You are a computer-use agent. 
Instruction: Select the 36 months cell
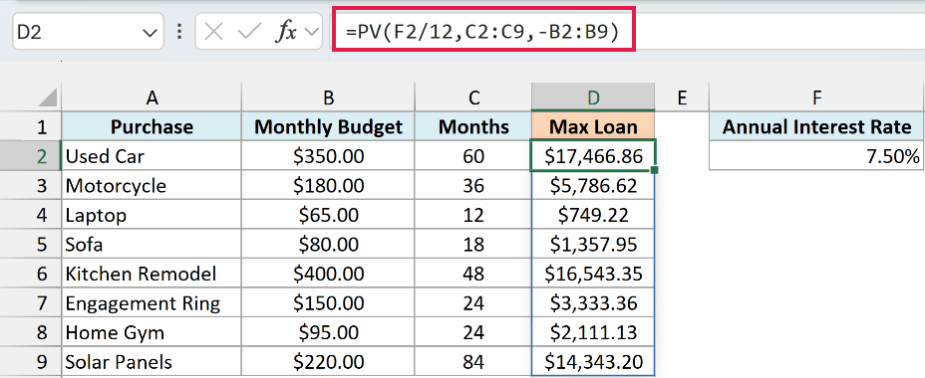pos(473,185)
